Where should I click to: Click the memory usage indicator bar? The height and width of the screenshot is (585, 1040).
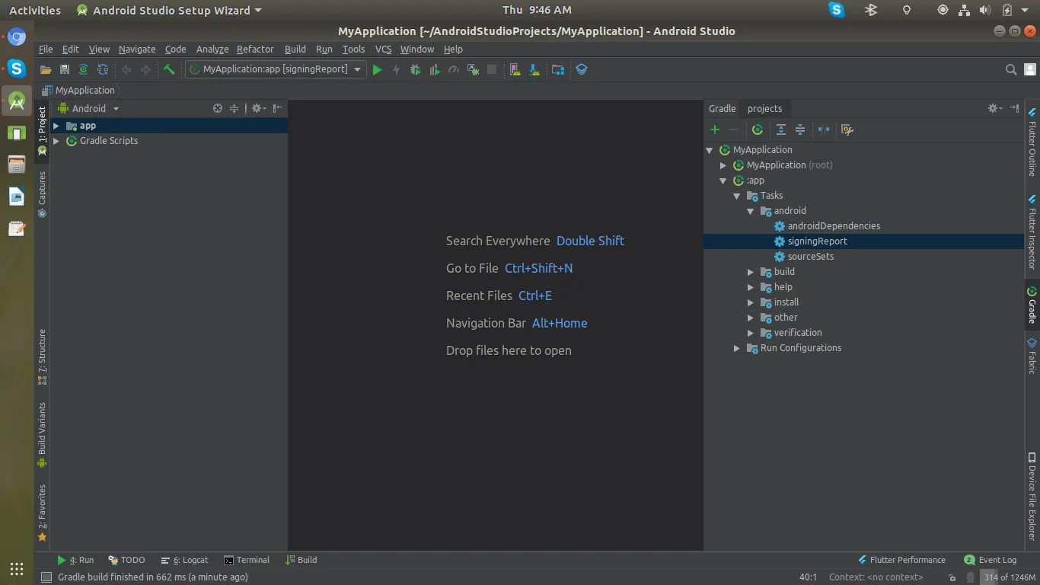click(1008, 577)
